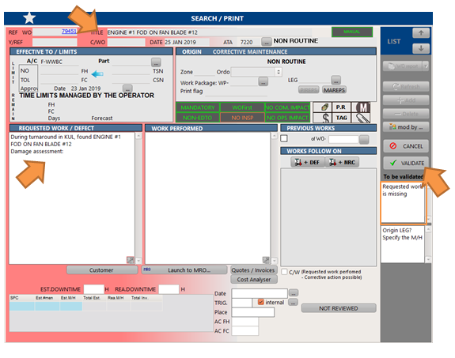
Task: Click the EST.DOWNTIME hours field
Action: (93, 289)
